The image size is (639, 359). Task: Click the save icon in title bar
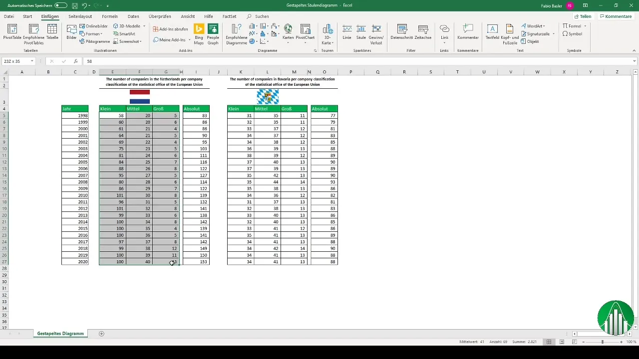[74, 5]
